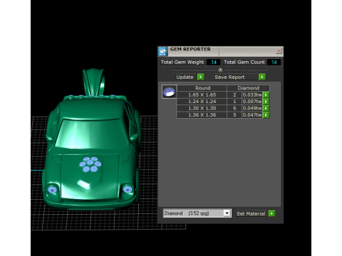Image resolution: width=342 pixels, height=256 pixels.
Task: Select the 1.24 X 1.24 size cell
Action: [x=202, y=102]
